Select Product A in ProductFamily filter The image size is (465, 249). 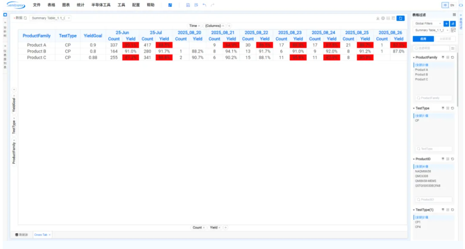(x=421, y=70)
